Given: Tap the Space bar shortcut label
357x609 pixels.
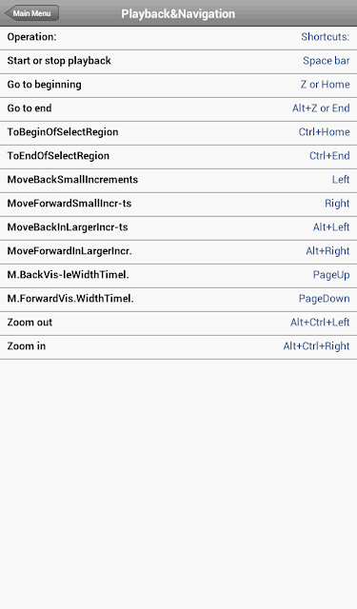Looking at the screenshot, I should pos(326,61).
